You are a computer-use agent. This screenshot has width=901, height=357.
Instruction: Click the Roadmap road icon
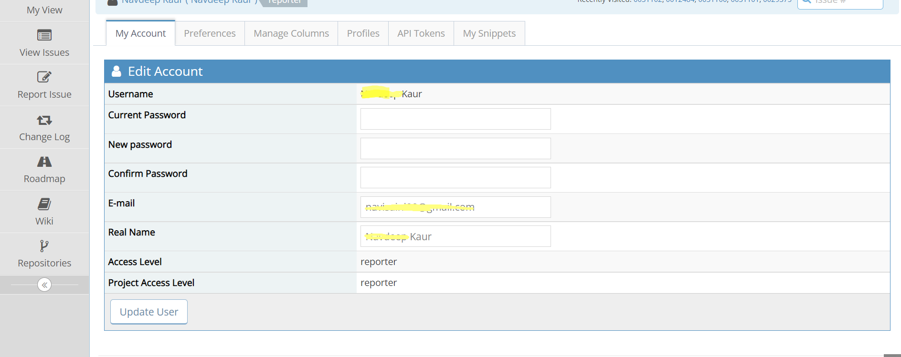[x=44, y=162]
